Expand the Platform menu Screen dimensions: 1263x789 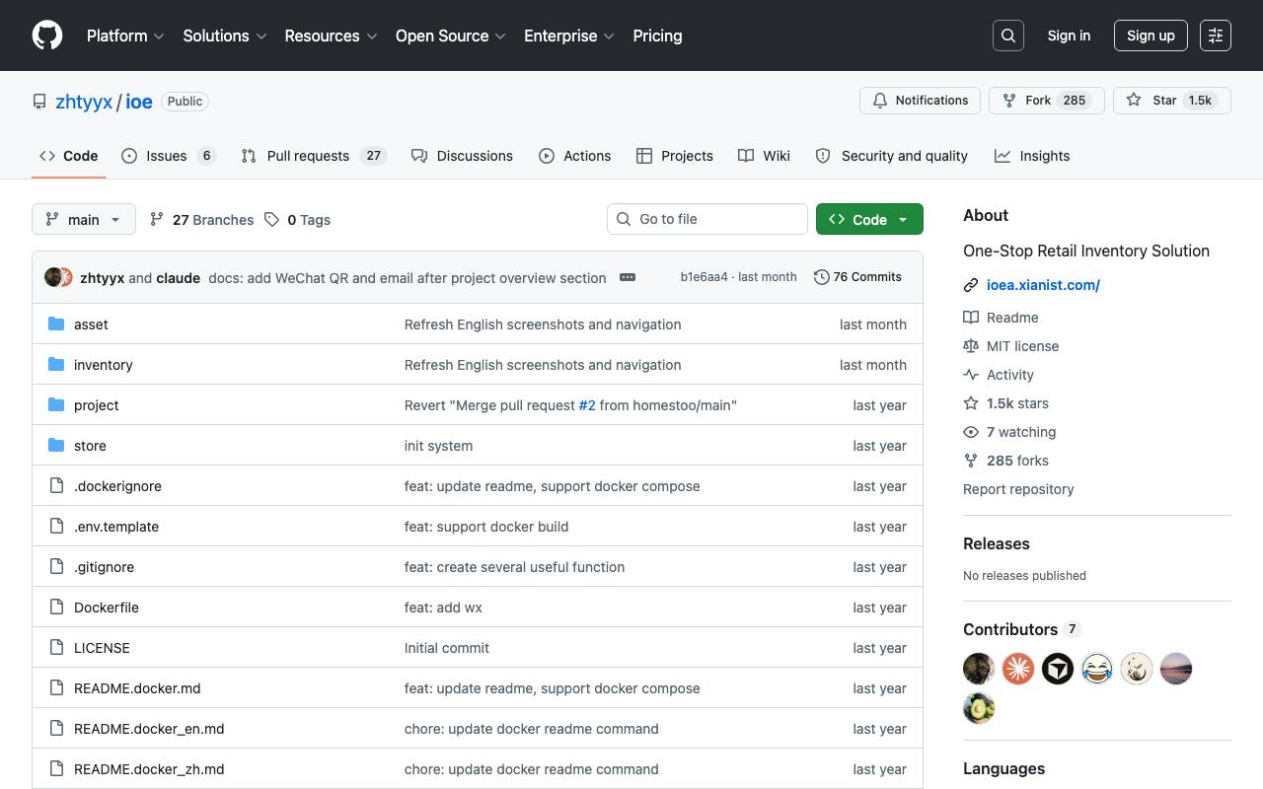[125, 36]
